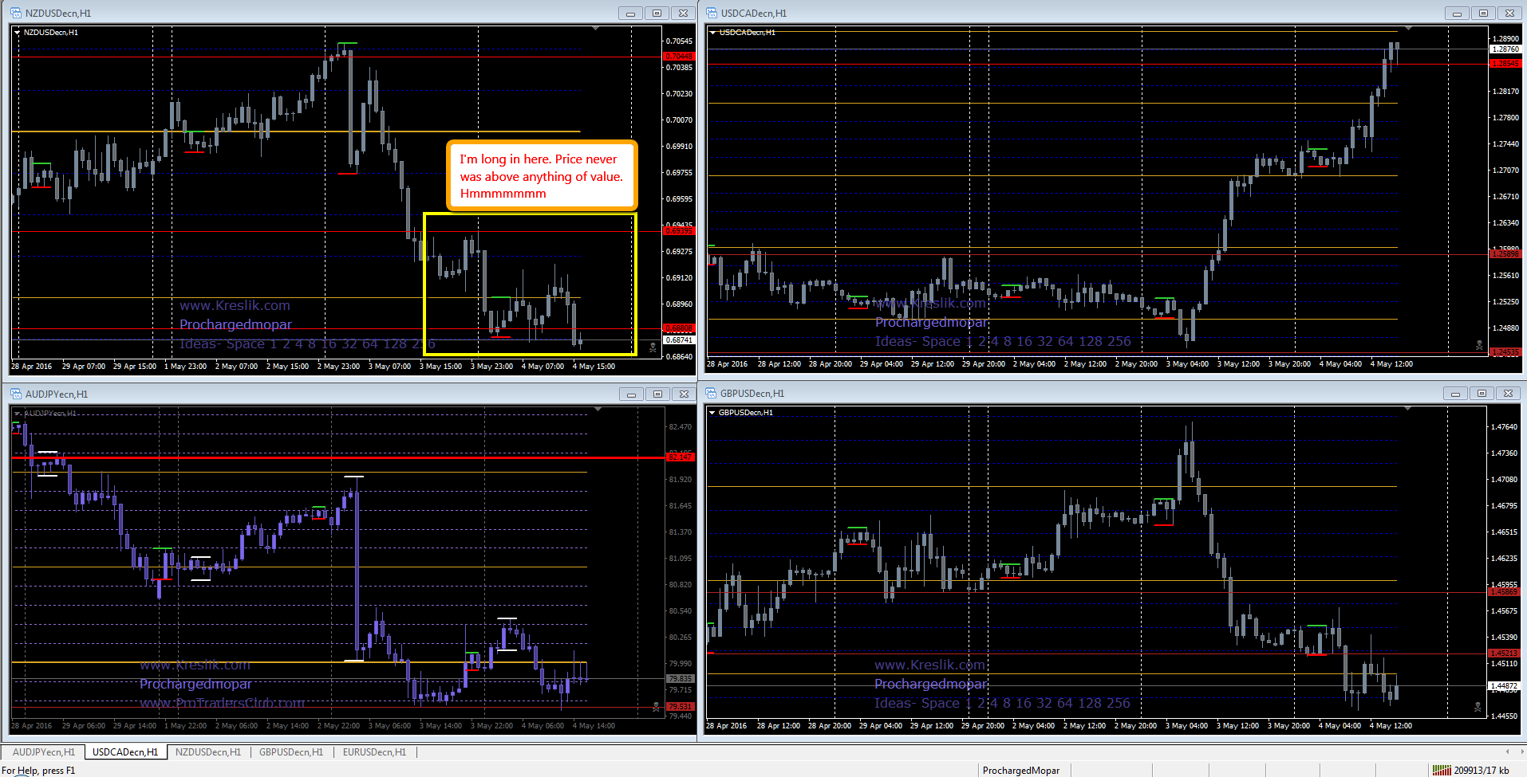This screenshot has height=777, width=1527.
Task: Click ProchargedMopar account name in status bar
Action: pos(1022,770)
